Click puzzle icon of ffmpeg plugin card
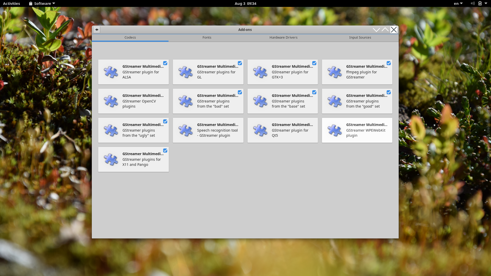The height and width of the screenshot is (276, 491). tap(334, 72)
